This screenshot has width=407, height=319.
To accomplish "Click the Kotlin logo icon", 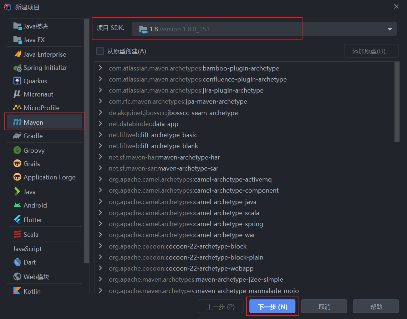I will pyautogui.click(x=17, y=291).
